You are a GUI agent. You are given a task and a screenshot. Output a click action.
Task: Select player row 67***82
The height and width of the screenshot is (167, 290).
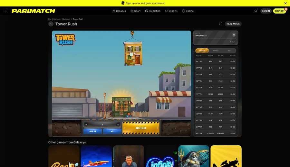[x=216, y=120]
